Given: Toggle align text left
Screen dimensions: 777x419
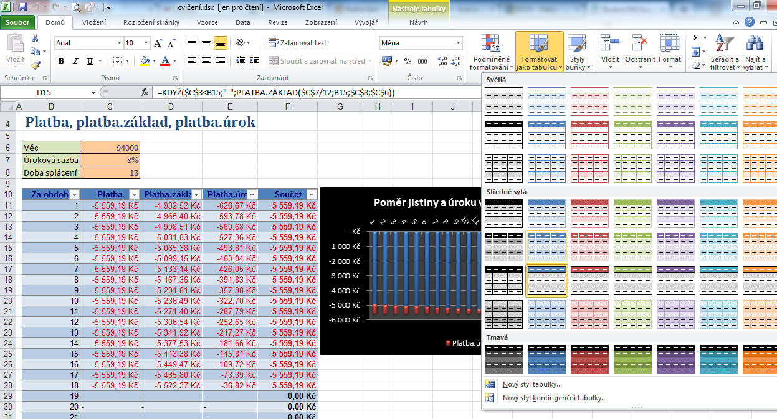Looking at the screenshot, I should 192,61.
